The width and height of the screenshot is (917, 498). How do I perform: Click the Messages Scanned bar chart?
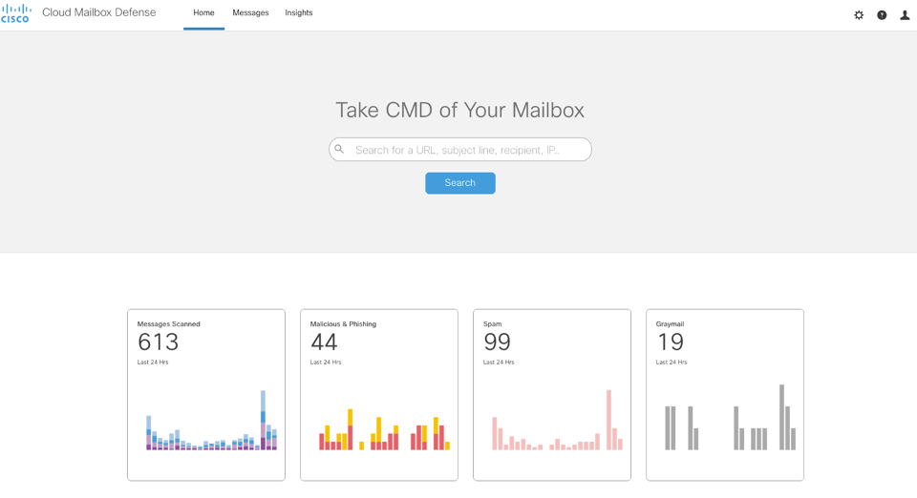(x=211, y=421)
